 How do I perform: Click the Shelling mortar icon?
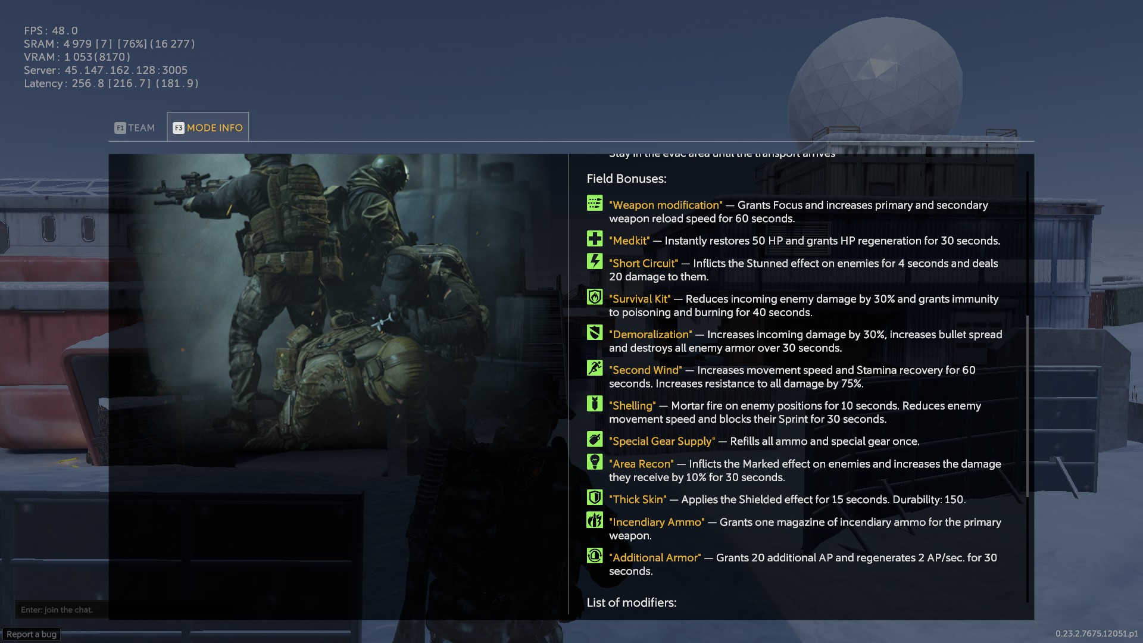point(594,404)
